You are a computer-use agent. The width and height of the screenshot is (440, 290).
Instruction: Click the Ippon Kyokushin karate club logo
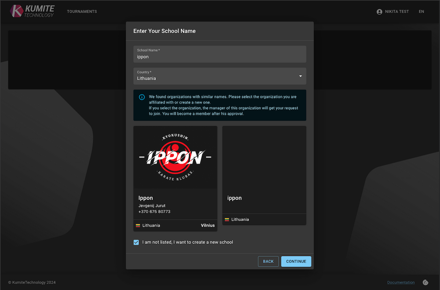(x=175, y=158)
